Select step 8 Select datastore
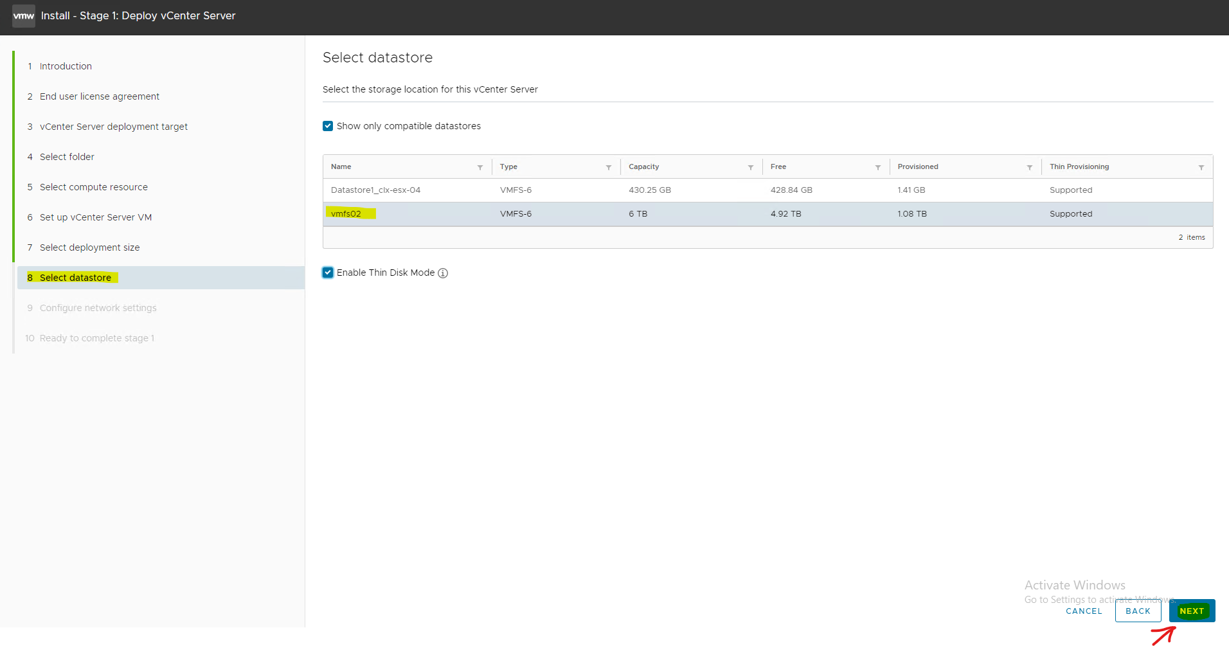Screen dimensions: 1229x646 tap(161, 278)
